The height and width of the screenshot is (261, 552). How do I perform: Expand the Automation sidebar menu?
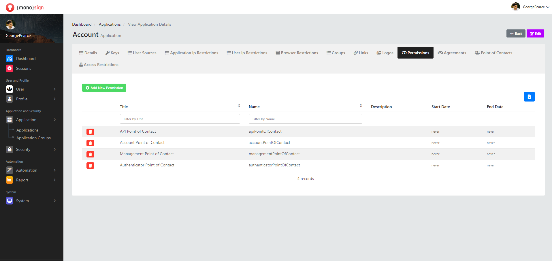point(31,170)
